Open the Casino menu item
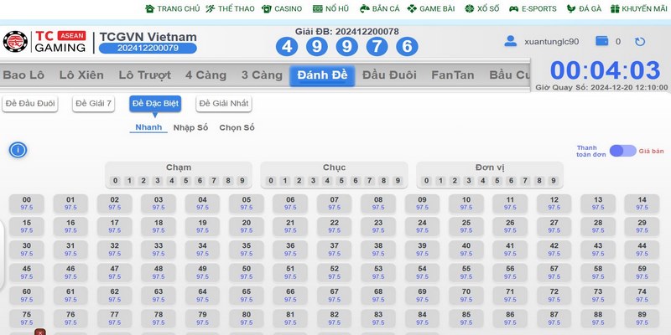Image resolution: width=671 pixels, height=335 pixels. 281,8
